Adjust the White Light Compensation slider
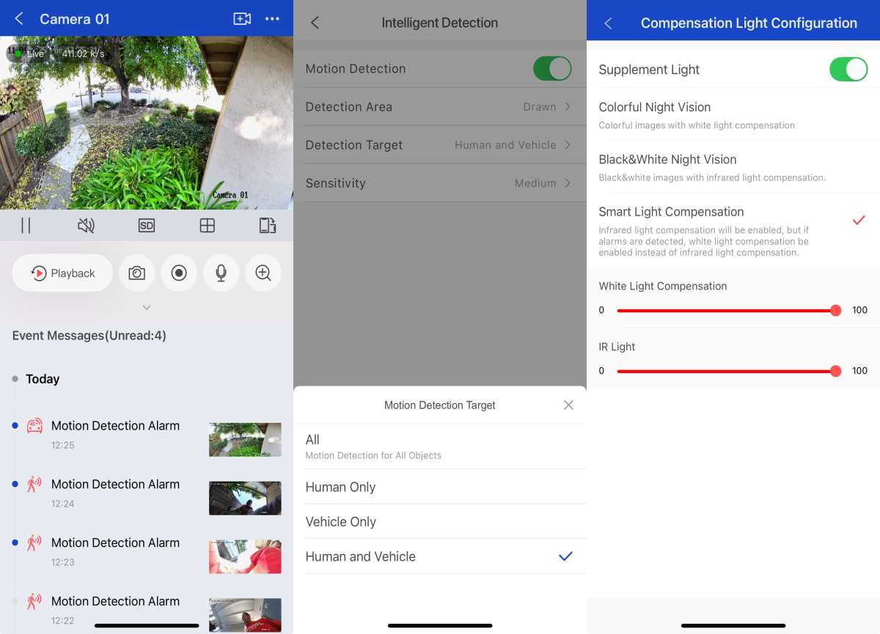 [835, 311]
